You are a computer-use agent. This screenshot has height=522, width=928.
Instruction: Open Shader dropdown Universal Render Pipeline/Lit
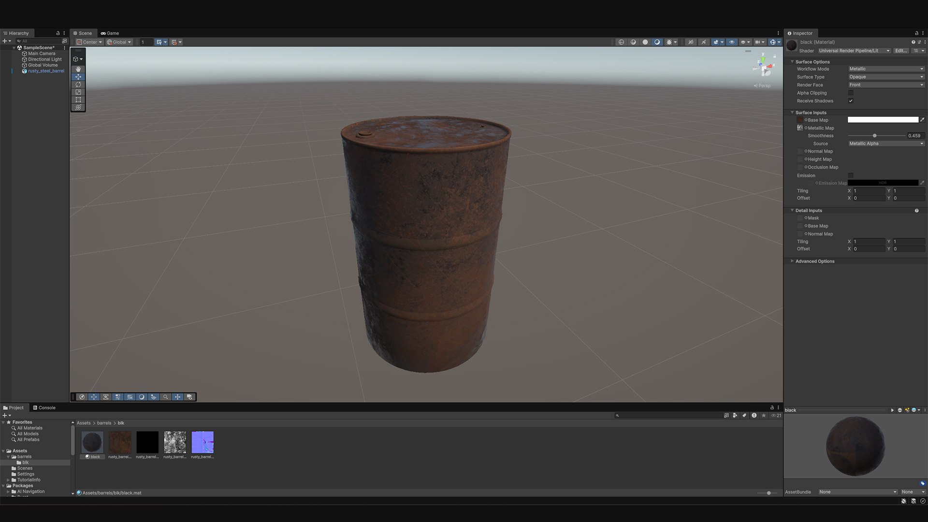854,51
